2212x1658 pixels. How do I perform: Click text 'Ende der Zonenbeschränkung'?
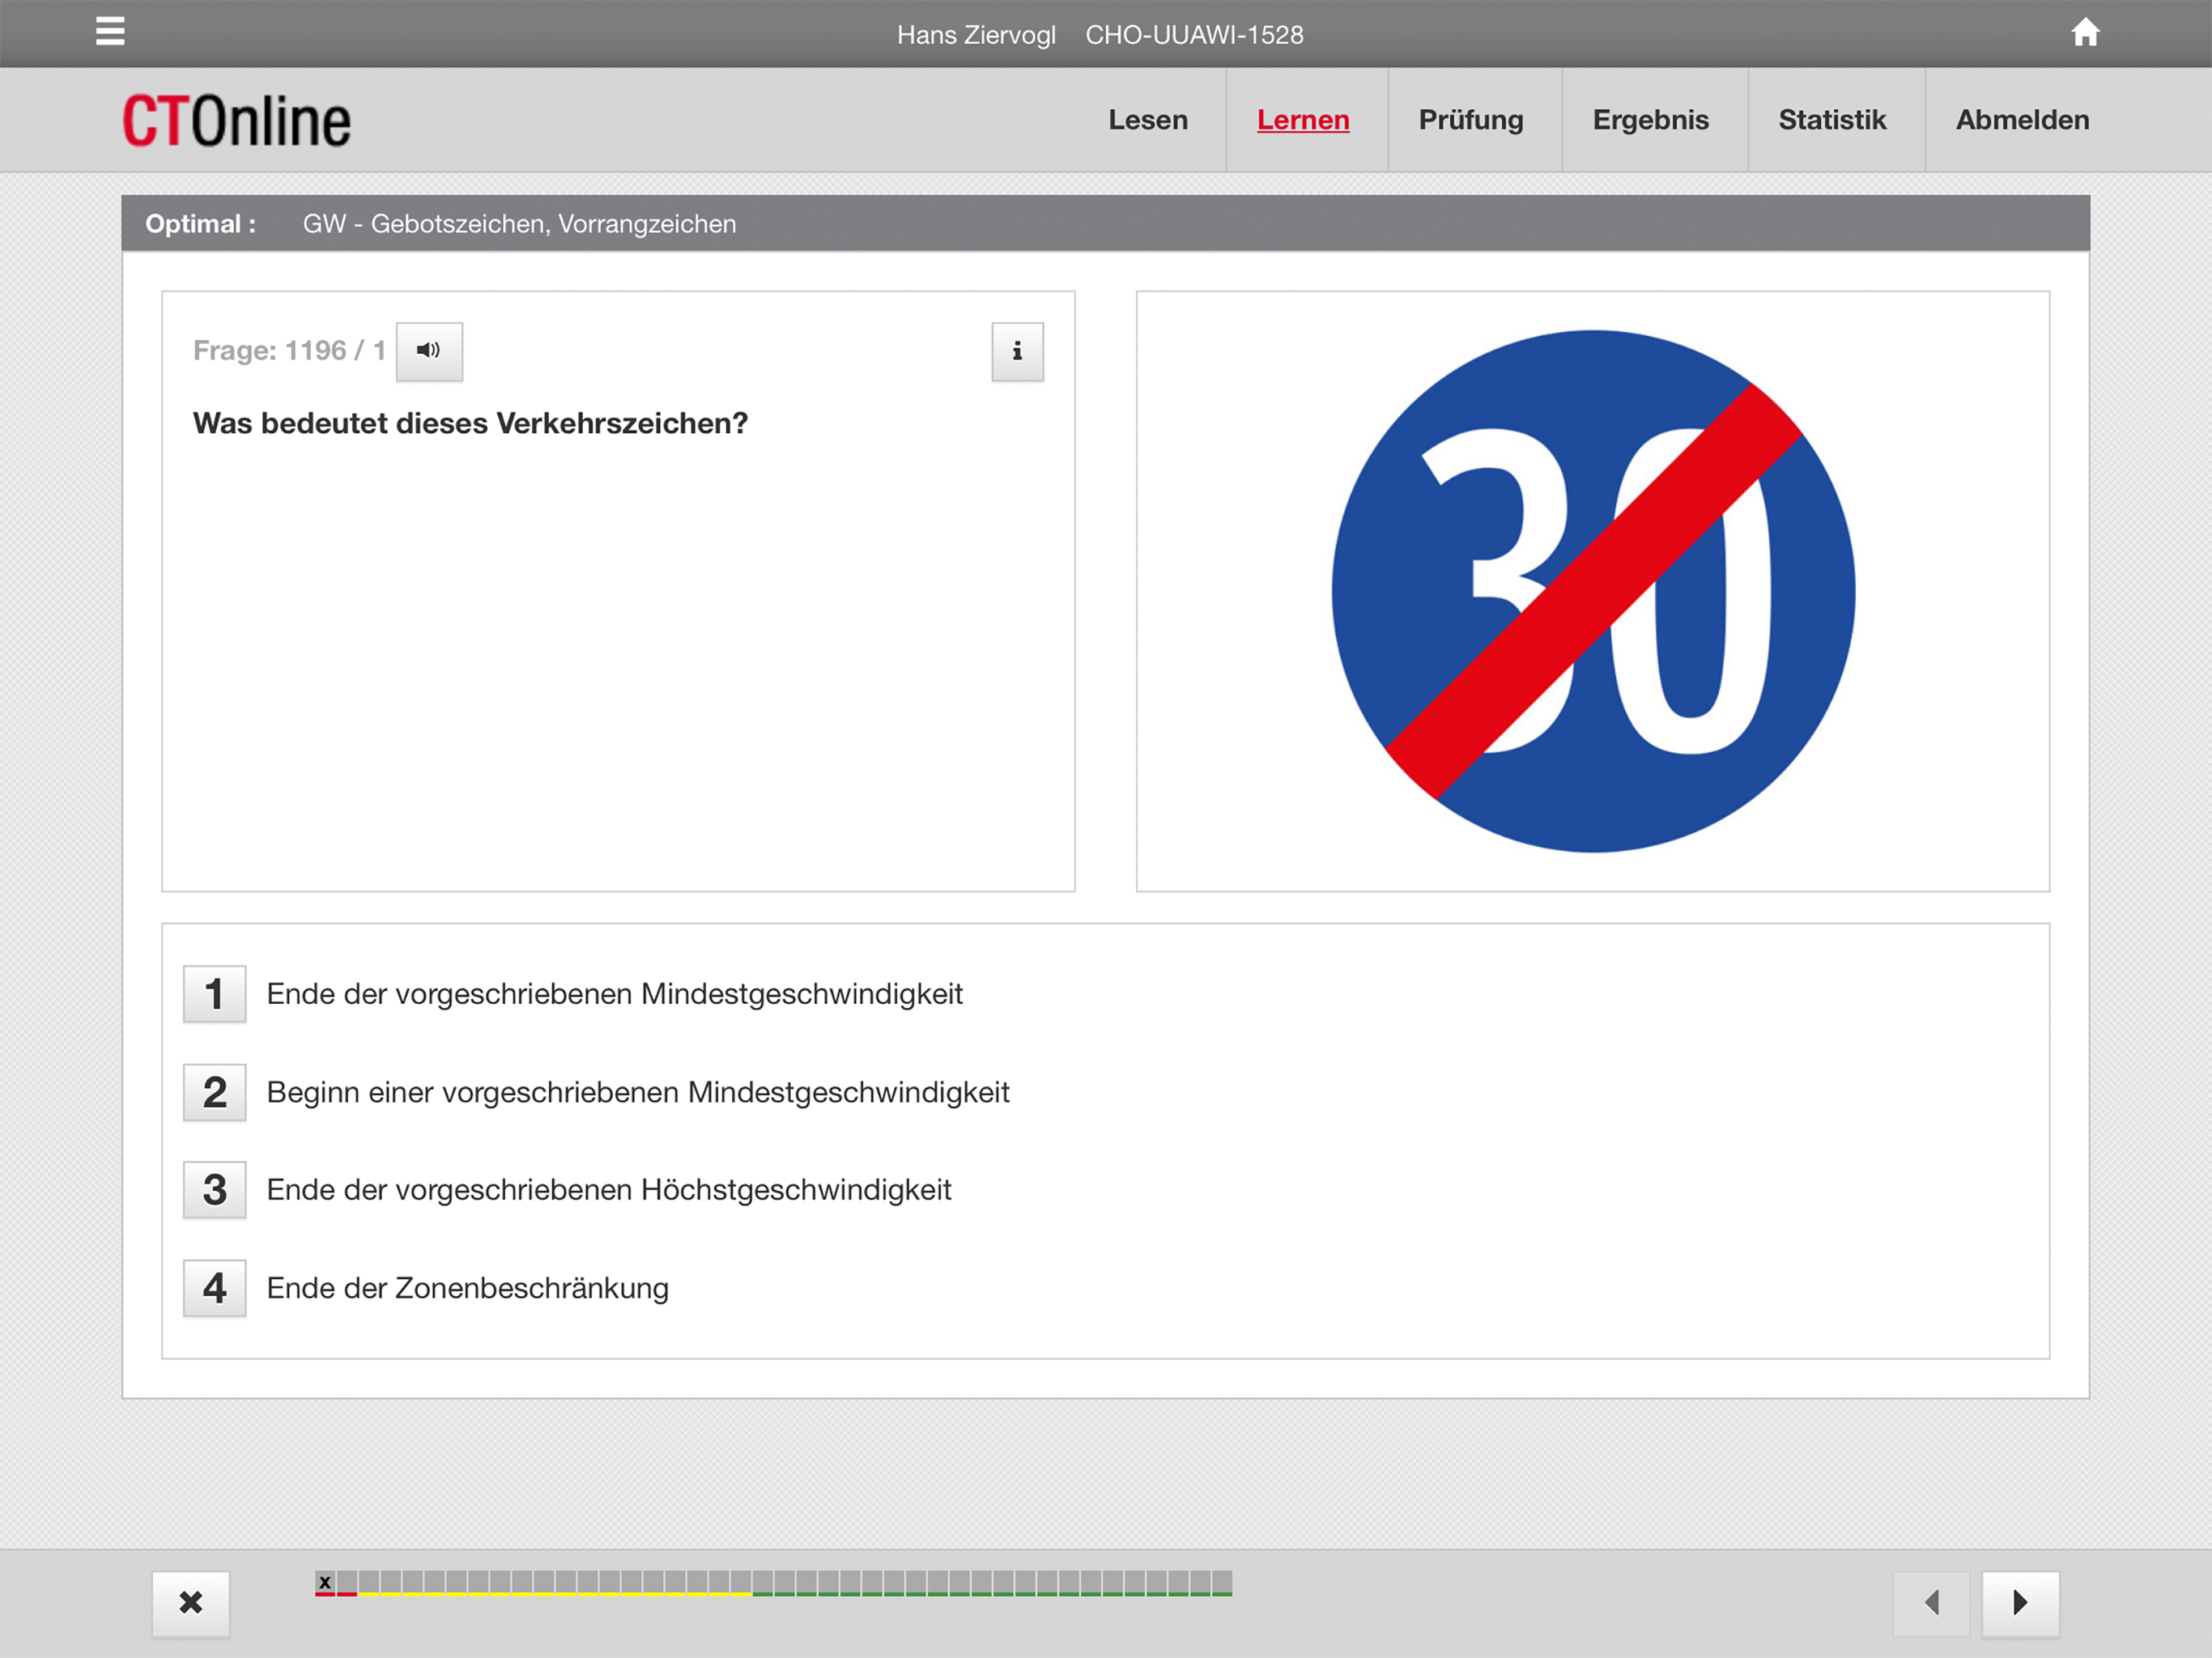click(x=467, y=1288)
